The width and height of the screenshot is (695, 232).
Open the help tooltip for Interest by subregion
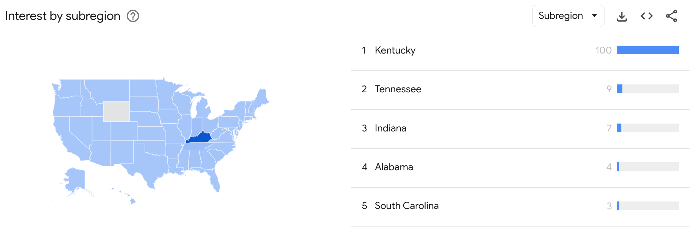[x=133, y=16]
